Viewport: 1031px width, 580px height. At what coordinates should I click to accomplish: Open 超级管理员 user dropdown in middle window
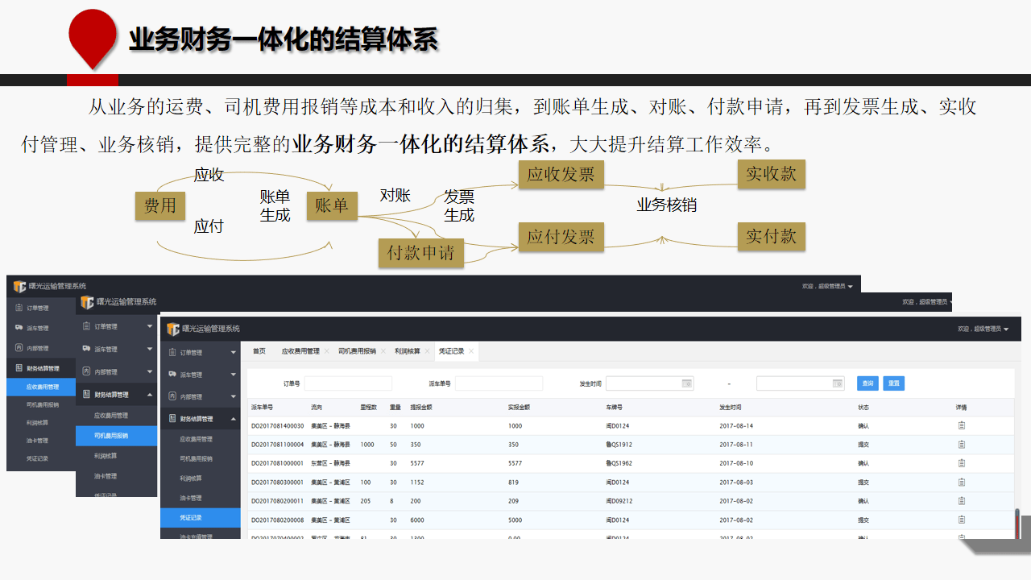click(x=927, y=302)
